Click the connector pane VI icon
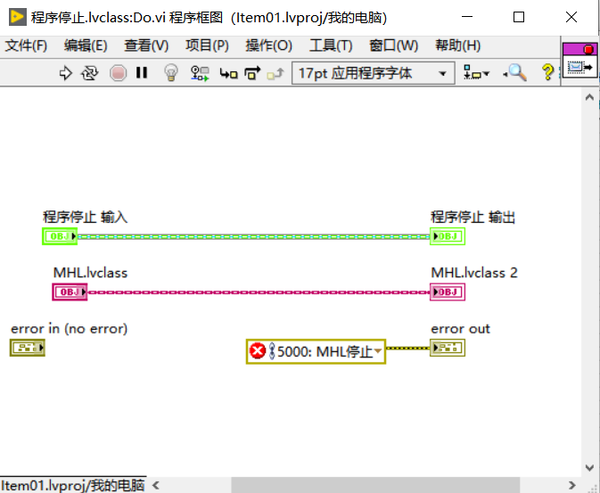 point(579,60)
